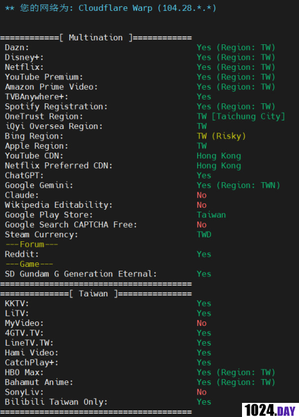Image resolution: width=299 pixels, height=417 pixels.
Task: Click the Forum category separator
Action: 32,244
